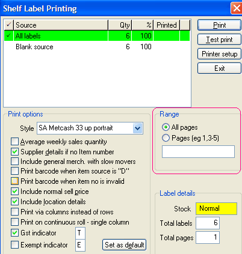Screen dimensions: 242x254
Task: Toggle the checkmark on All labels row
Action: click(x=8, y=36)
